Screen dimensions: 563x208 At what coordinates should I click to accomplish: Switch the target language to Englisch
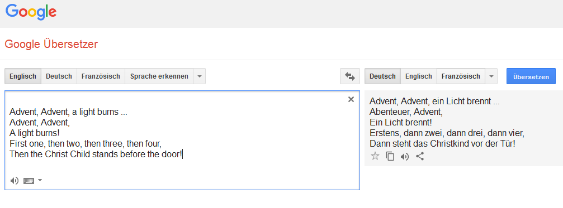point(419,76)
